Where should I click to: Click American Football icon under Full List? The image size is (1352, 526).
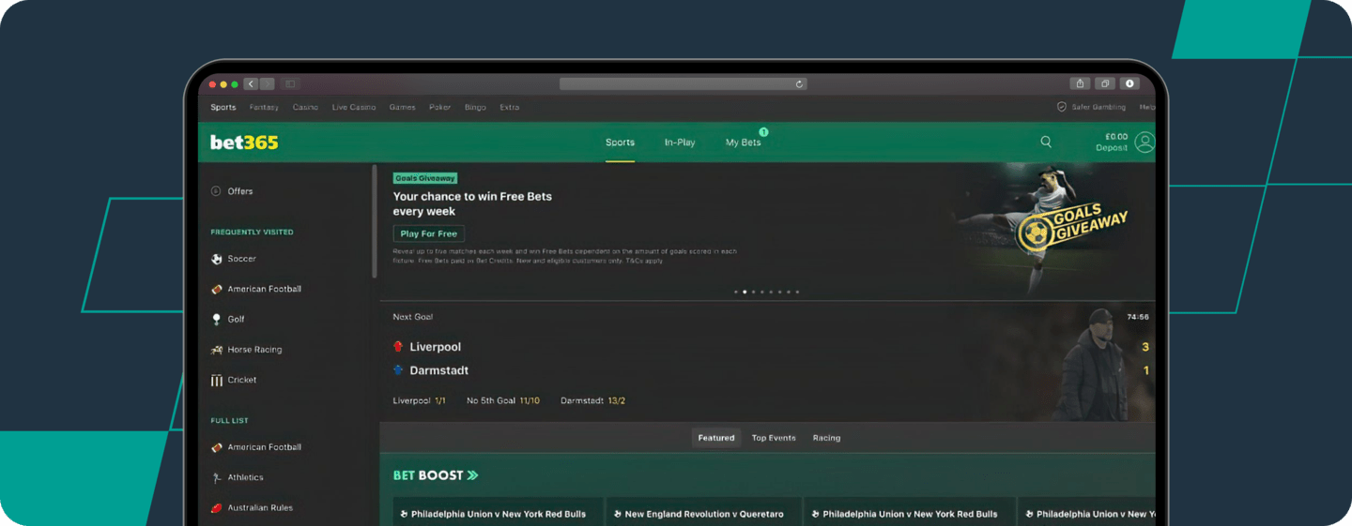click(x=217, y=448)
